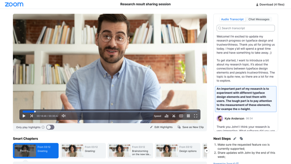Screen dimensions: 291x164
Task: Click the Search transcript field
Action: pos(246,28)
